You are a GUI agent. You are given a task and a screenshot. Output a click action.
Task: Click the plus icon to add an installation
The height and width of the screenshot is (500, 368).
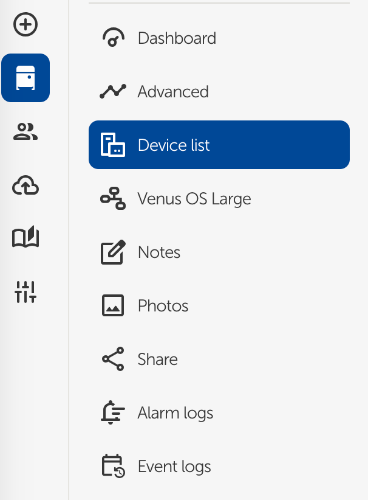coord(26,25)
